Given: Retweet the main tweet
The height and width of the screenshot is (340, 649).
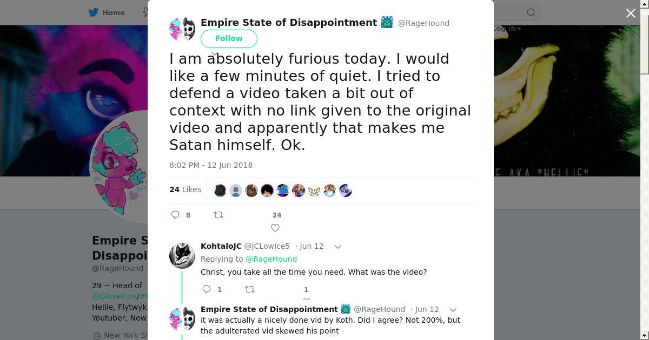Looking at the screenshot, I should pyautogui.click(x=218, y=215).
